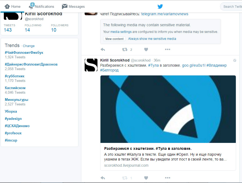This screenshot has height=183, width=242.
Task: Open the media settings link
Action: point(121,32)
